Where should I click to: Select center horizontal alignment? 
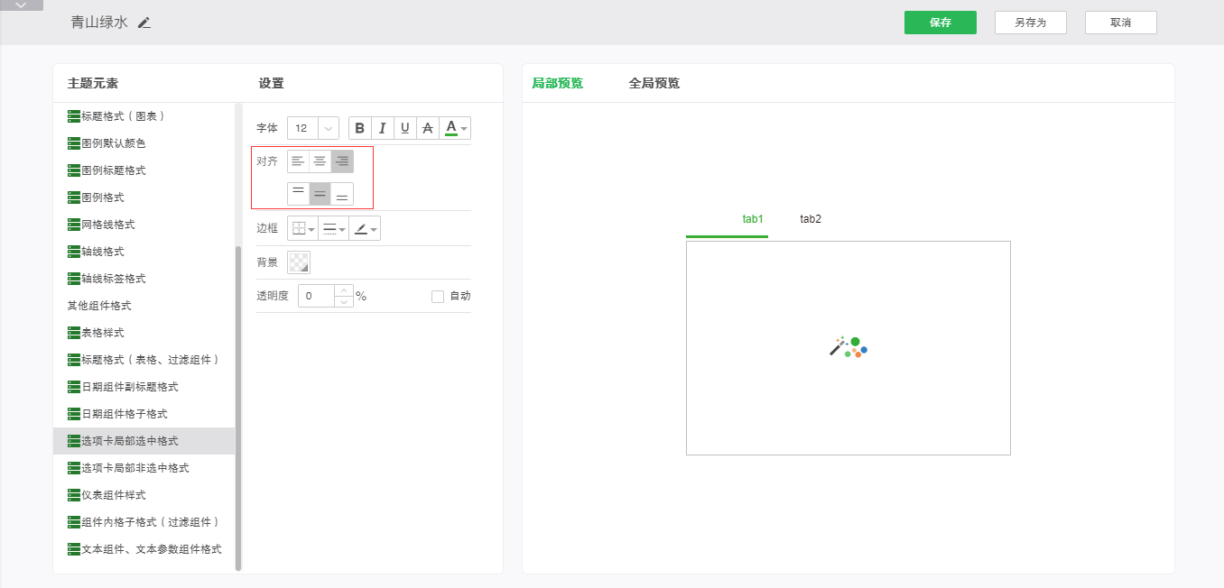(x=320, y=161)
